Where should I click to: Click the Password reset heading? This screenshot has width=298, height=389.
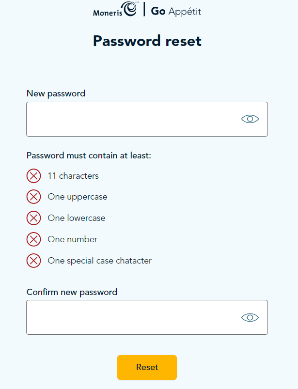[x=147, y=41]
